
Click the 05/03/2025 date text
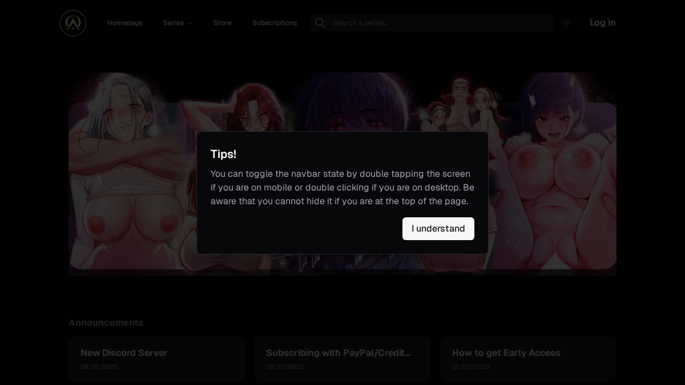471,367
